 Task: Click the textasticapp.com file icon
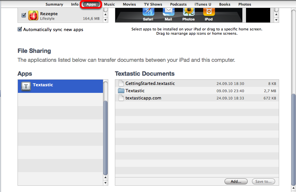pyautogui.click(x=121, y=98)
